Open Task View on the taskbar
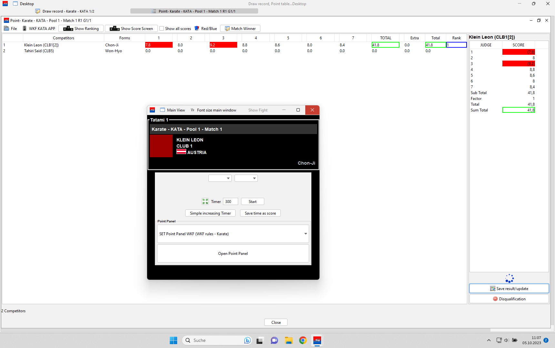Screen dimensions: 555x348 (260, 340)
